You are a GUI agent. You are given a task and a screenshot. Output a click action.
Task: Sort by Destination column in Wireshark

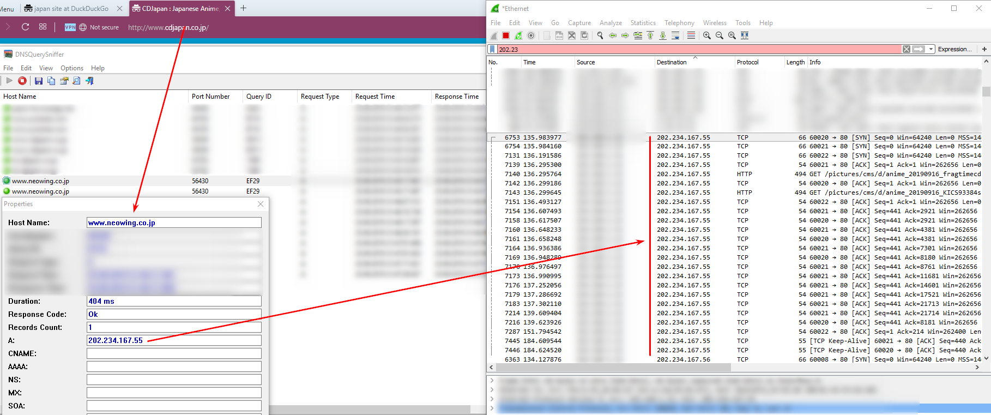coord(694,62)
